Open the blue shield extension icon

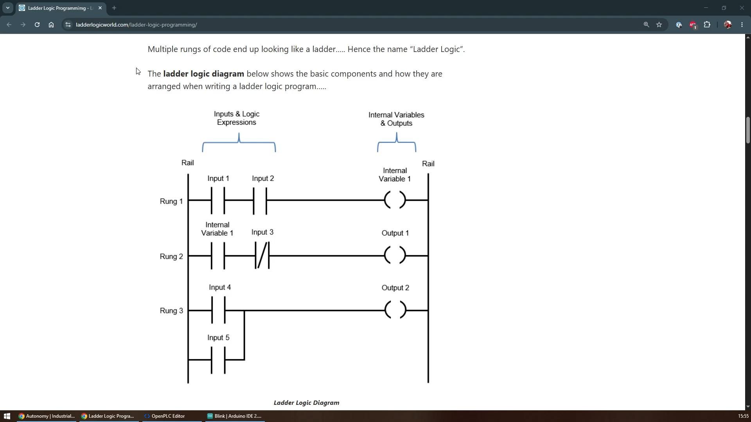point(679,25)
